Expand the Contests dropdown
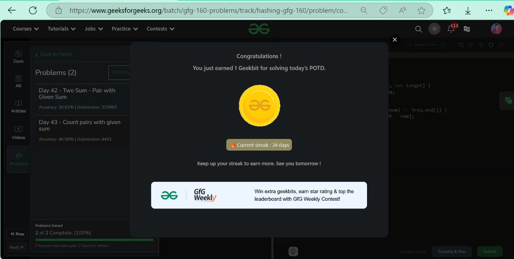 pos(161,29)
